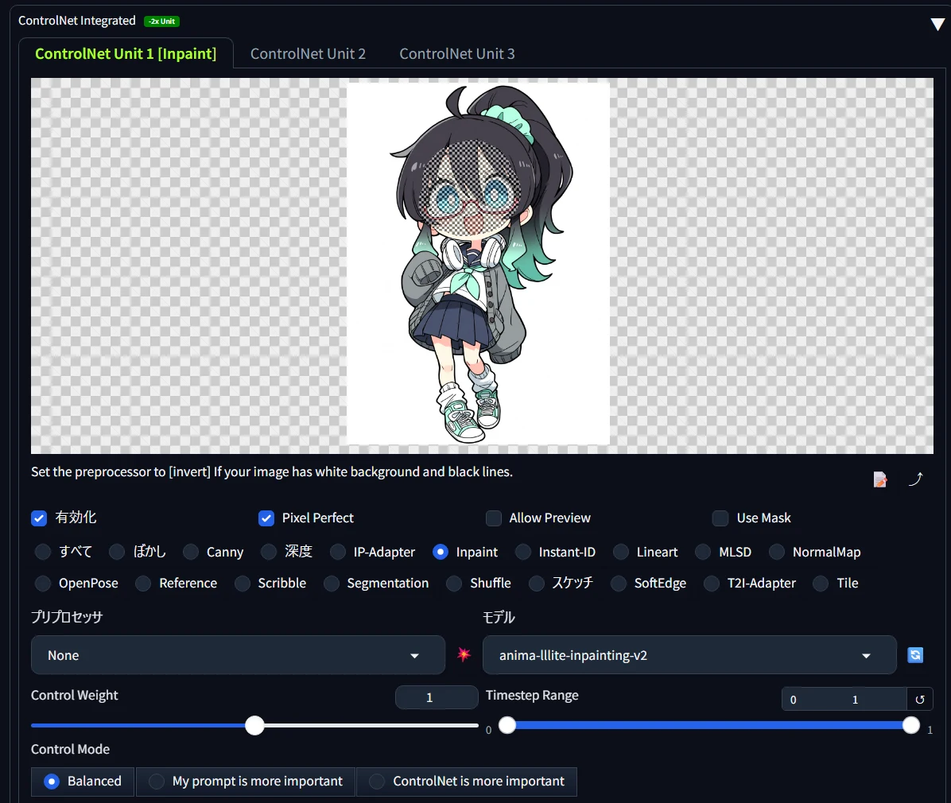
Task: Click the red explosion run-preprocessor icon
Action: point(464,654)
